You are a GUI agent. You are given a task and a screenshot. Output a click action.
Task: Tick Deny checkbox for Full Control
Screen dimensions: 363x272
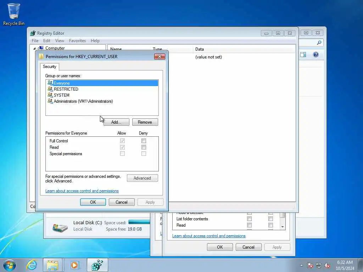pos(144,141)
